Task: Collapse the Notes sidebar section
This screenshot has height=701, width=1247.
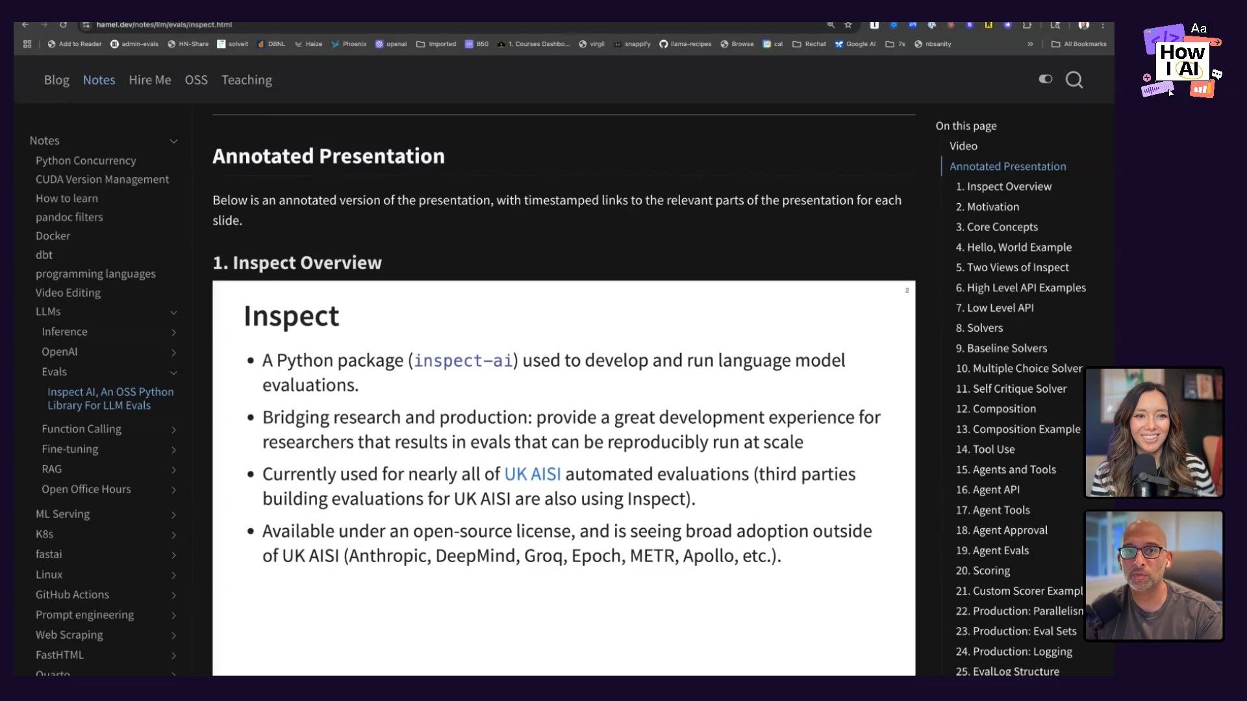Action: pyautogui.click(x=173, y=141)
